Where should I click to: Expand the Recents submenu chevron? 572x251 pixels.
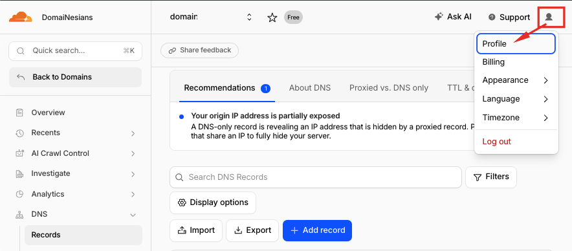[x=133, y=133]
